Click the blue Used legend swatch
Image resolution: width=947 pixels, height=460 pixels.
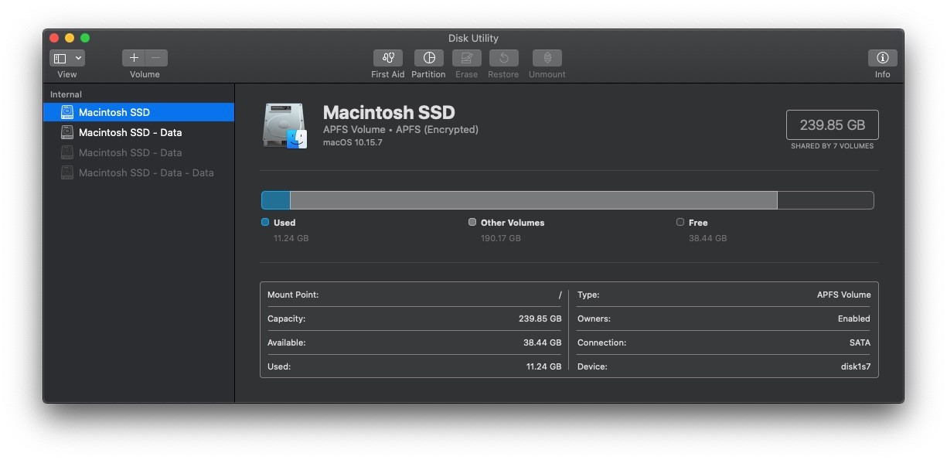point(265,222)
